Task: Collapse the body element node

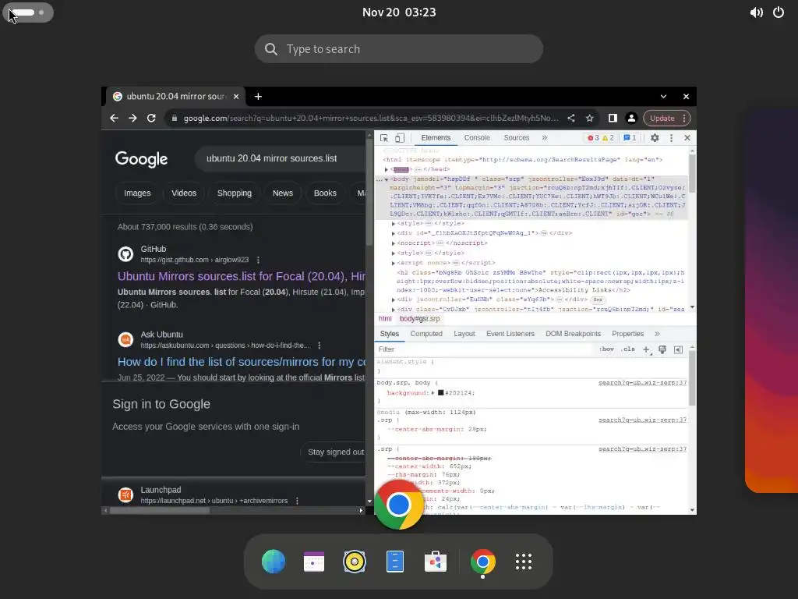Action: [x=387, y=180]
